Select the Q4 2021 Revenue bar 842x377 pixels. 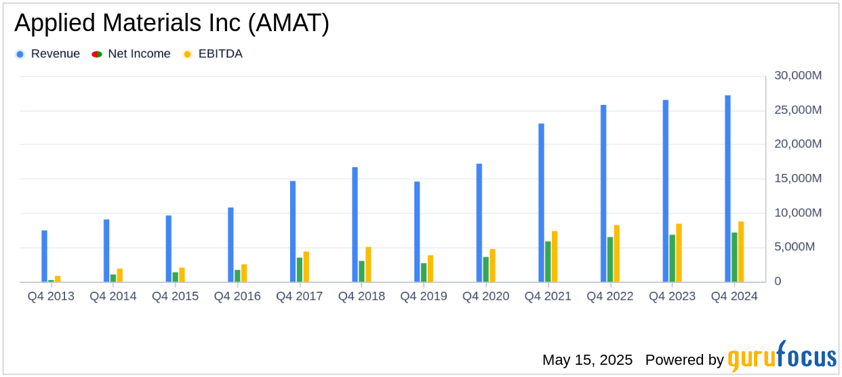542,203
